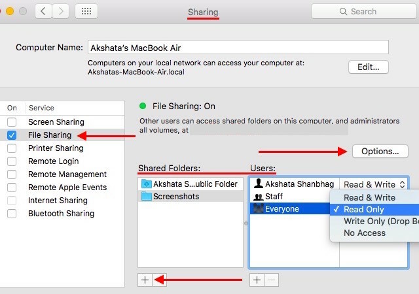Image resolution: width=419 pixels, height=294 pixels.
Task: Click the magnifier icon in the Search field
Action: click(x=343, y=12)
